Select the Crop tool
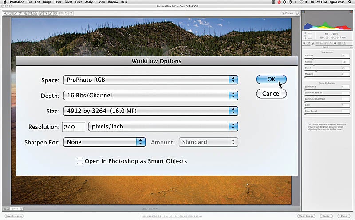The height and width of the screenshot is (220, 355). click(x=31, y=13)
